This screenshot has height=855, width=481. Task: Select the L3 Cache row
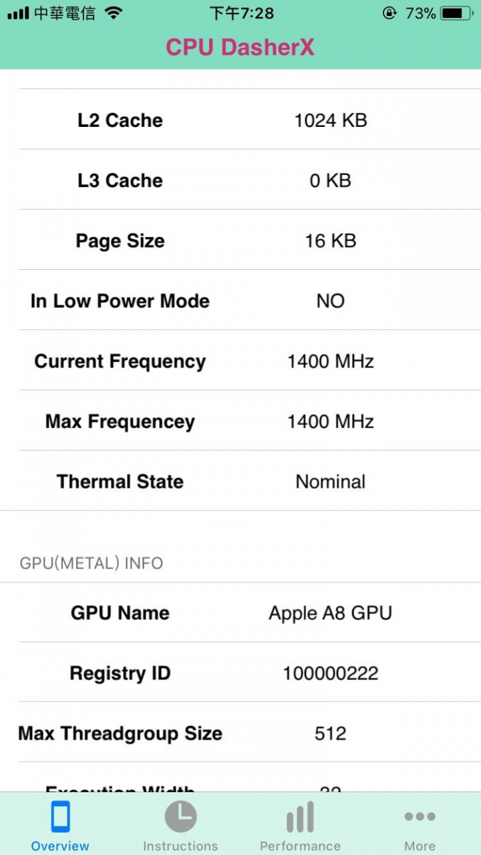click(x=240, y=180)
